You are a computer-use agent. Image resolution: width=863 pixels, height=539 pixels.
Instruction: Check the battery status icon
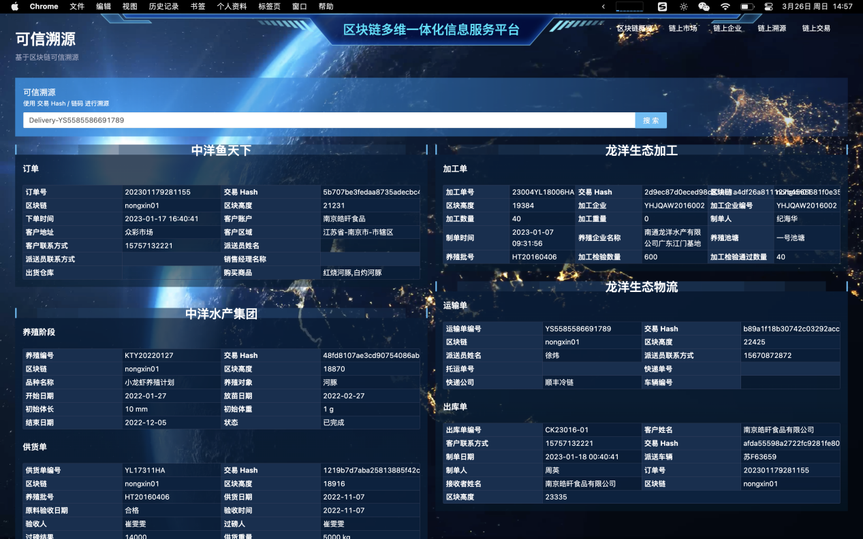click(747, 6)
